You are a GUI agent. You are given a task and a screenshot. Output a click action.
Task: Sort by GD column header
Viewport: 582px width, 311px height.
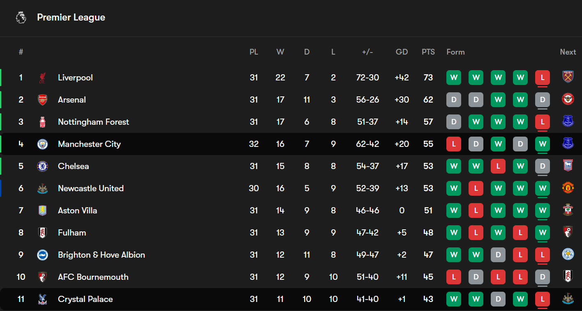tap(402, 52)
